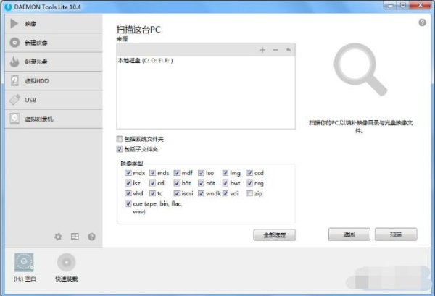435x296 pixels.
Task: Open 虚拟刻录机 (Virtual Burner) section
Action: tap(54, 119)
